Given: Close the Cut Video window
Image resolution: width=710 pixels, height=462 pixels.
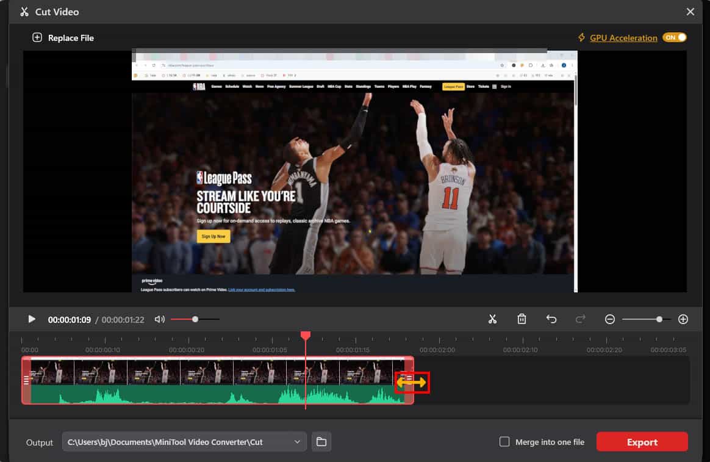Looking at the screenshot, I should (x=690, y=12).
